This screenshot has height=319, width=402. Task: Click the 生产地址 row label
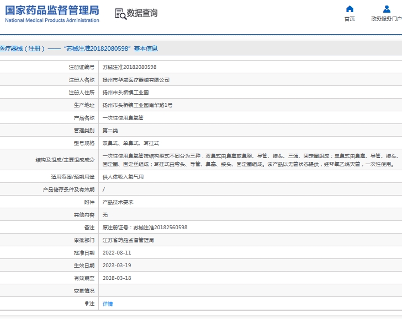84,105
